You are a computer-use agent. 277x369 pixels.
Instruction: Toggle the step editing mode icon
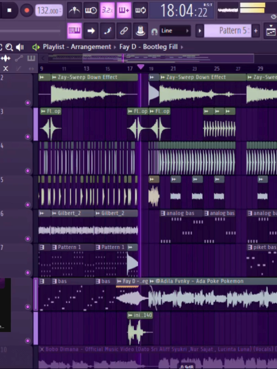[107, 31]
